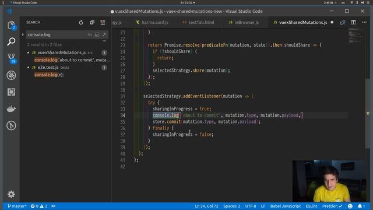Click unsaved dot on vuexSharedMutations.js tab
Image resolution: width=373 pixels, height=210 pixels.
pyautogui.click(x=332, y=22)
